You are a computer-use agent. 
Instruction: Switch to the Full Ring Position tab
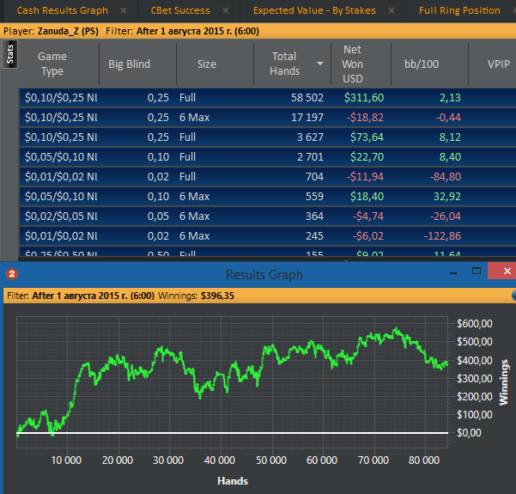(459, 10)
